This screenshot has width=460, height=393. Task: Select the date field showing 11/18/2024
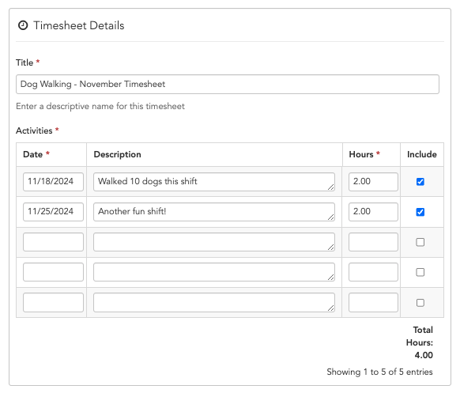click(53, 182)
